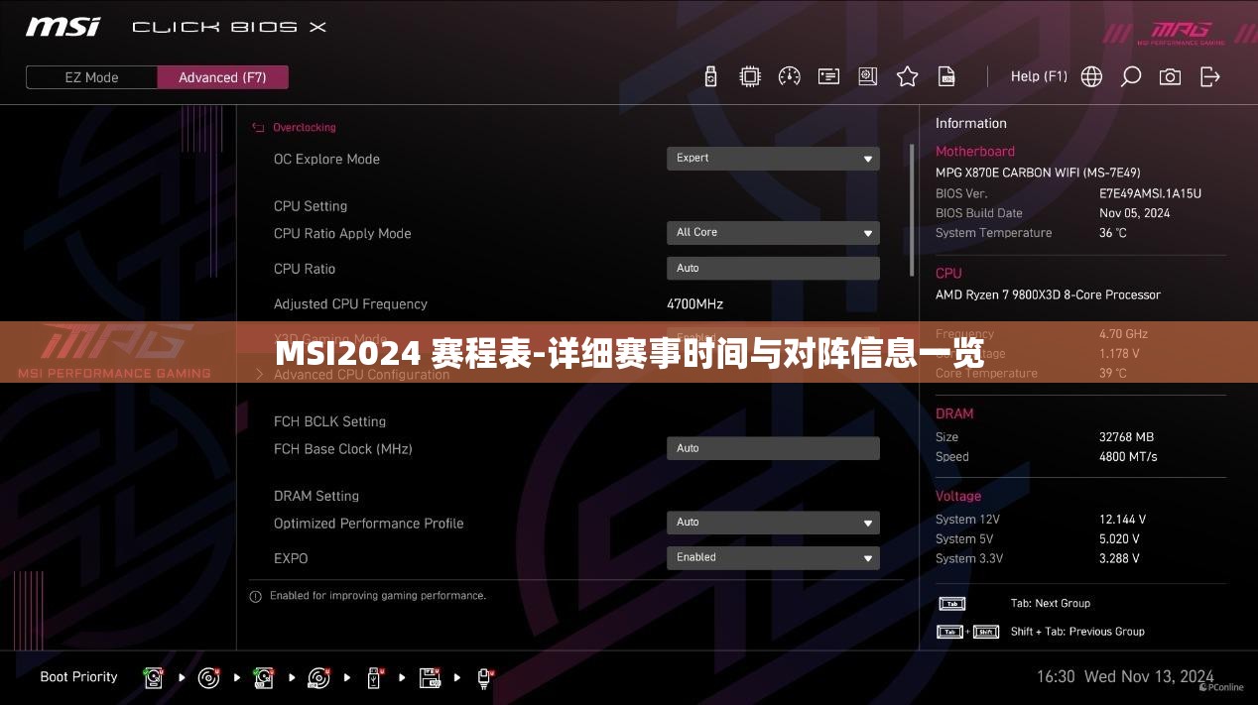The height and width of the screenshot is (705, 1258).
Task: Open the M-Flash USB utility icon
Action: tap(710, 76)
